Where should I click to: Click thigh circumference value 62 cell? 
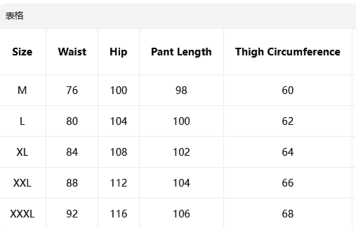pos(288,121)
